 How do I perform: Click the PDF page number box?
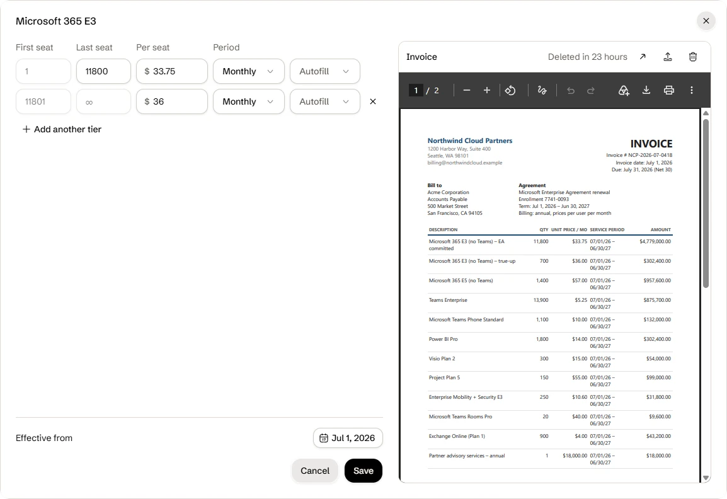[416, 91]
